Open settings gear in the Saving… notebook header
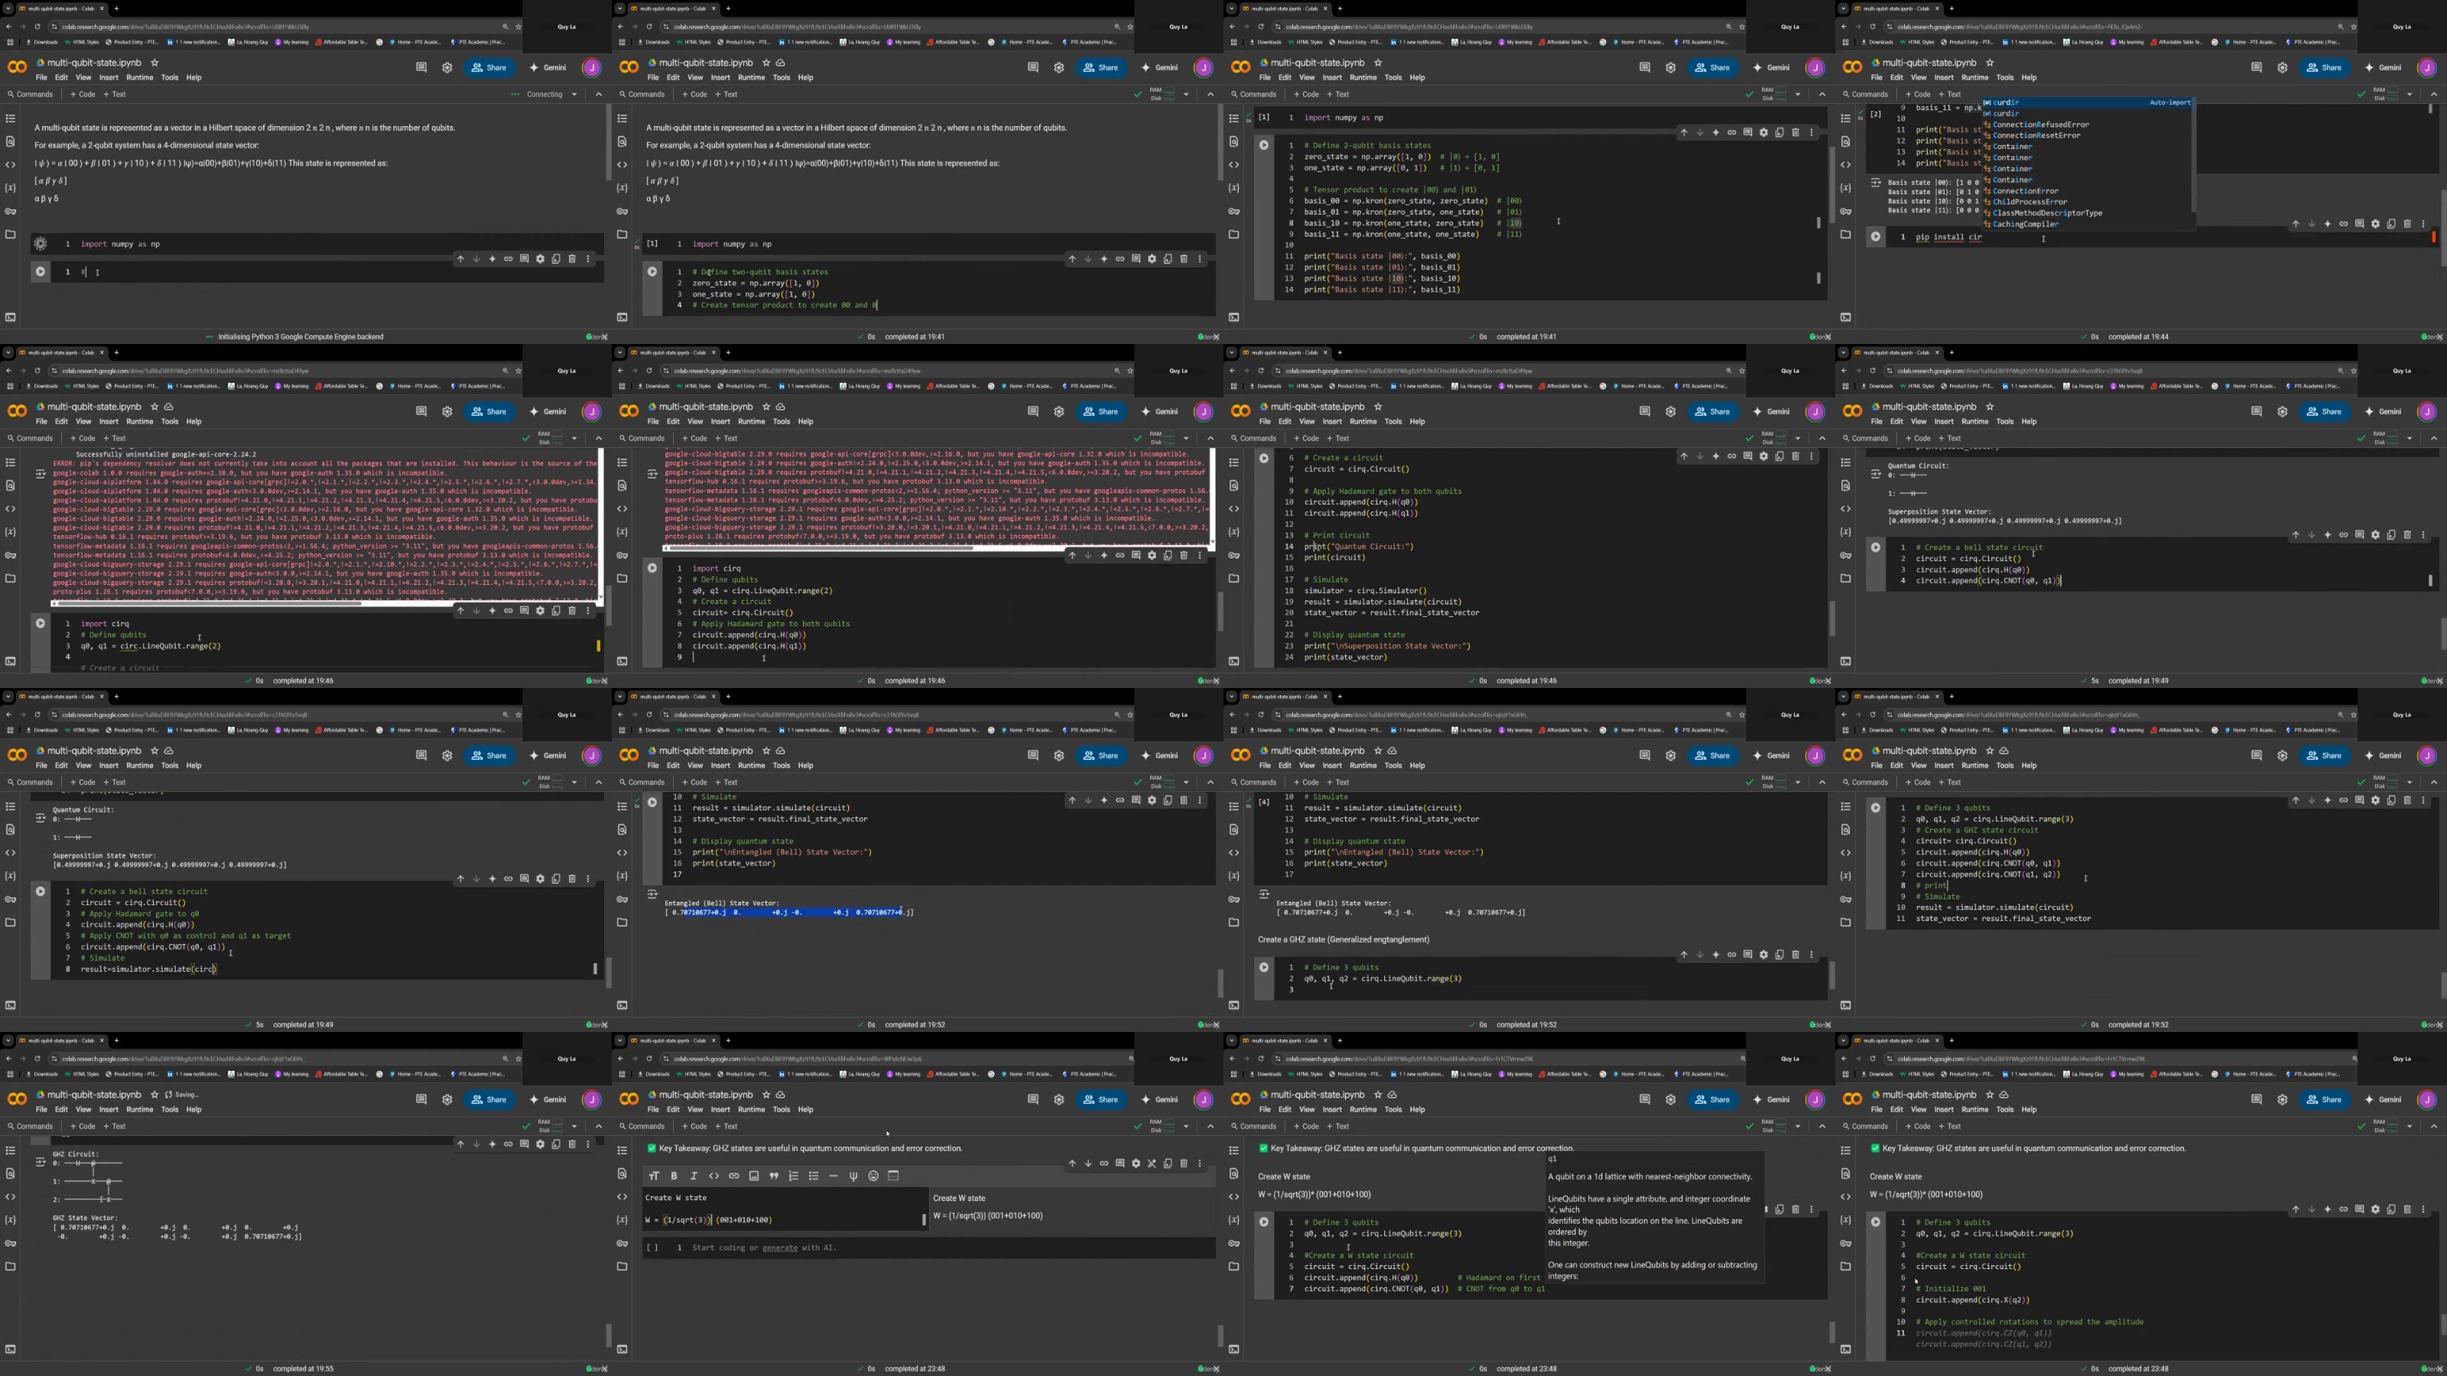 click(447, 1100)
